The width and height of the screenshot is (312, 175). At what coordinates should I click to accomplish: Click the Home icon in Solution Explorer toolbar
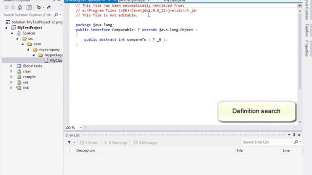click(19, 8)
